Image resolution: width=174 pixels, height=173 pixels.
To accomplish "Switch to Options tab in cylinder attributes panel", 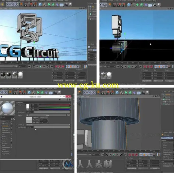I will [164, 138].
